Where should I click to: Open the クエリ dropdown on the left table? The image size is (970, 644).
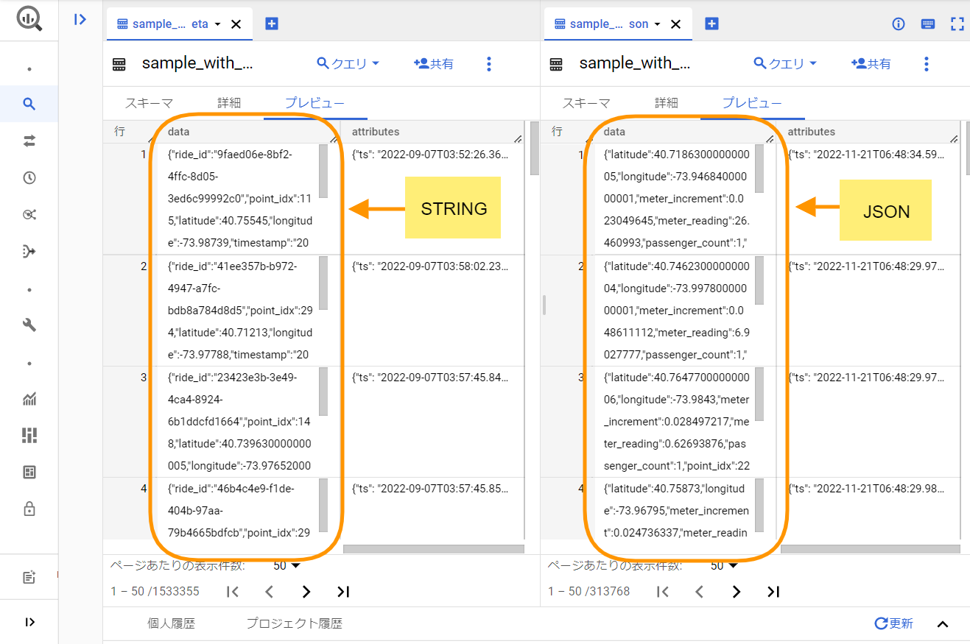point(348,64)
